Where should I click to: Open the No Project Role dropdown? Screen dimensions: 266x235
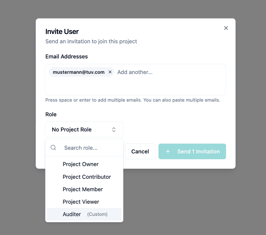point(84,130)
